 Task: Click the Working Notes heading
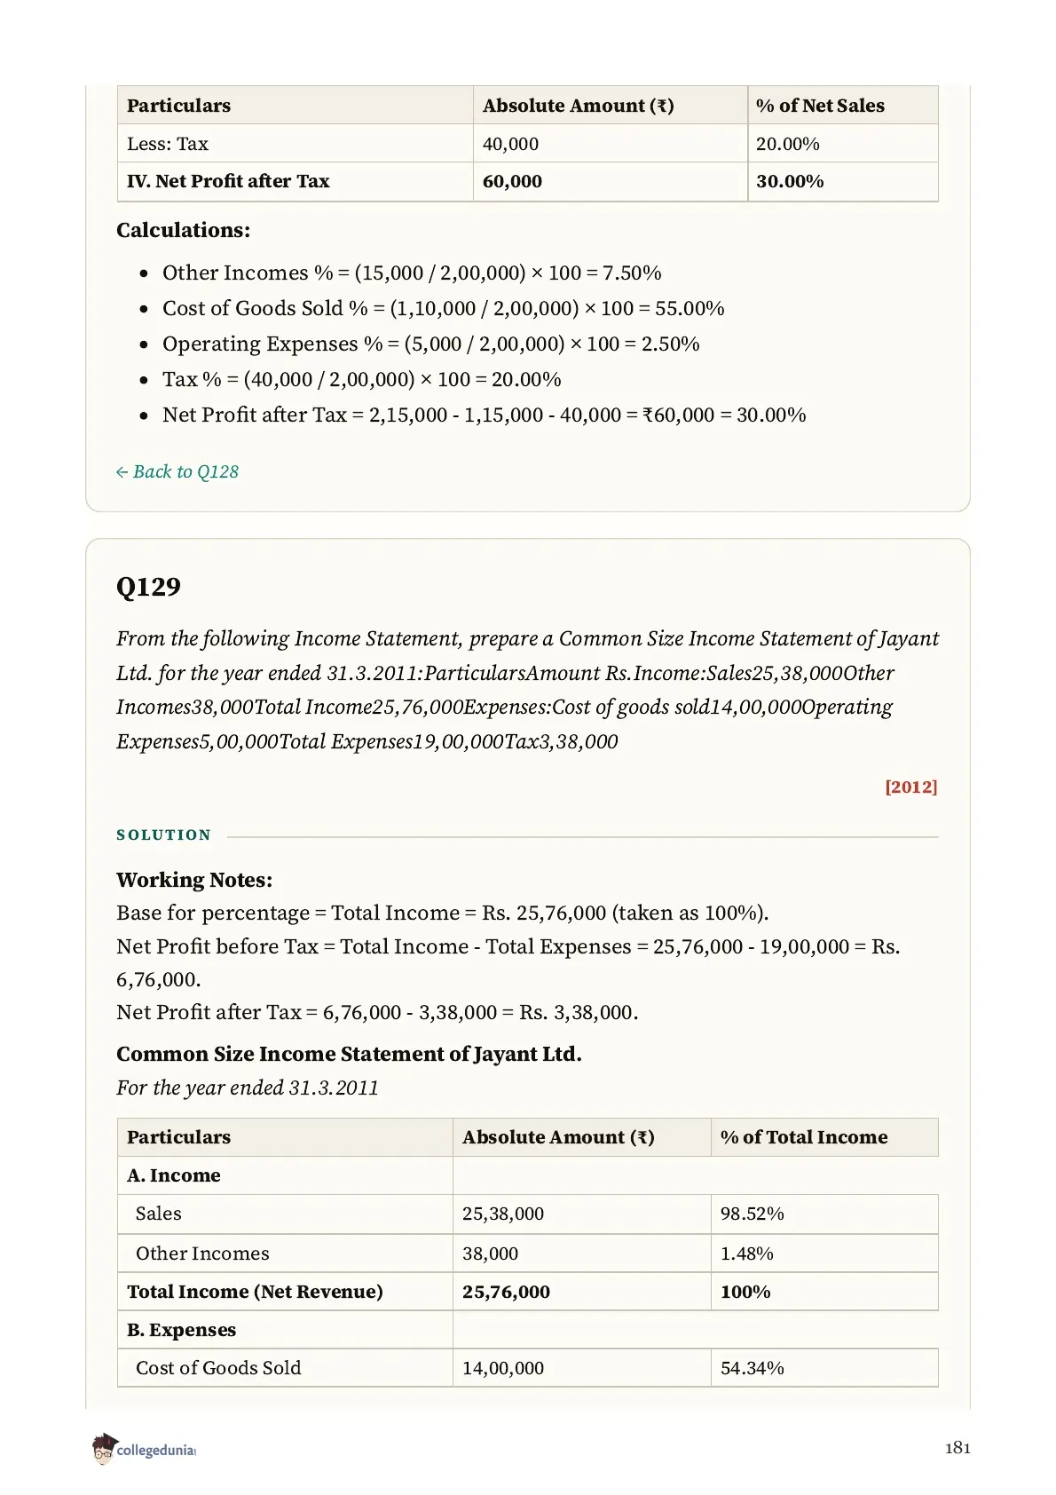194,880
